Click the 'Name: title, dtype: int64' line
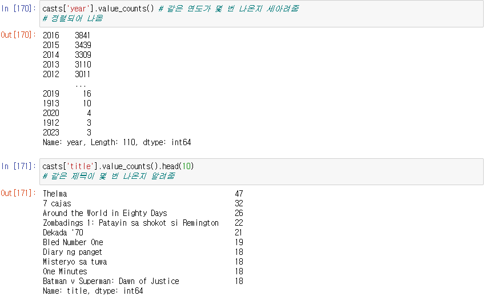 coord(93,291)
